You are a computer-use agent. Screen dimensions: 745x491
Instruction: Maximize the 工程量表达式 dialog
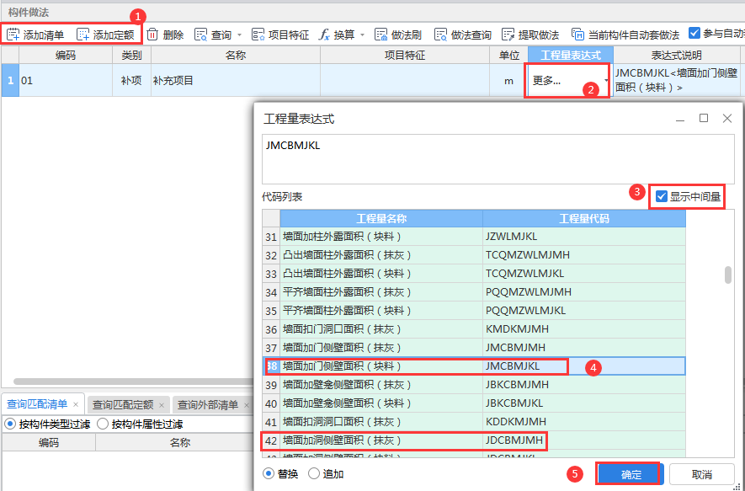pyautogui.click(x=704, y=119)
